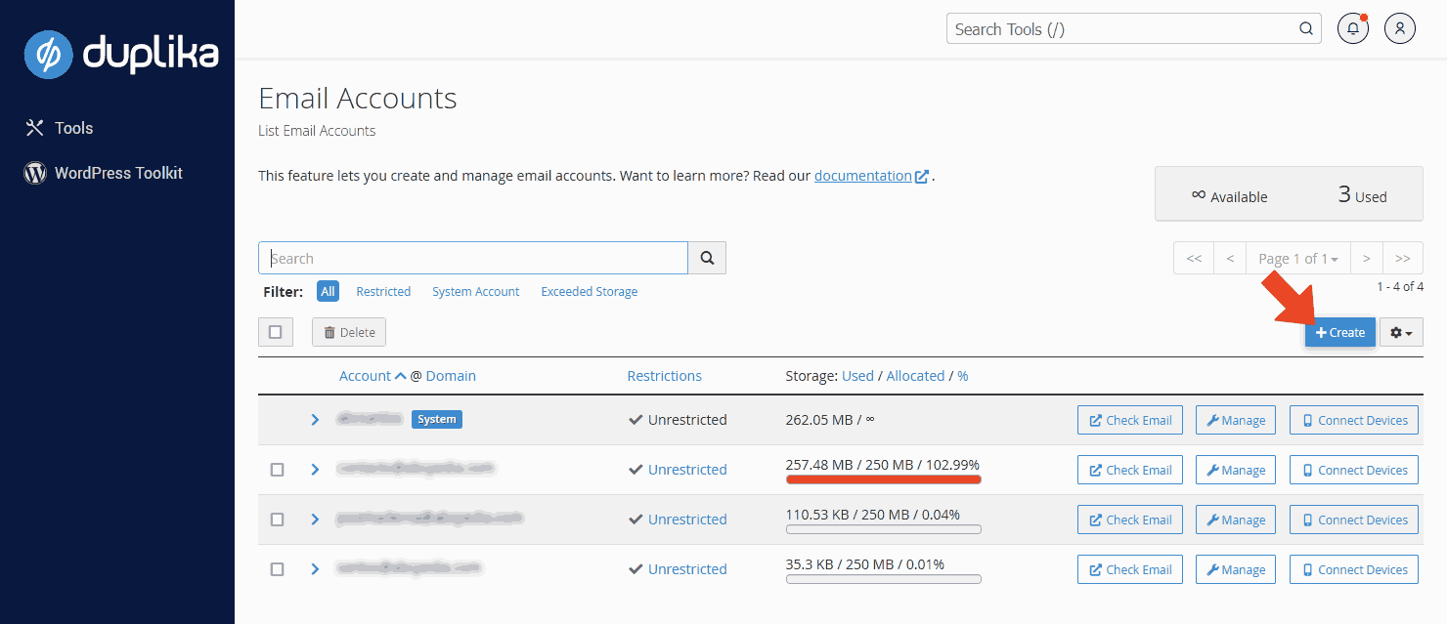Open the gear settings dropdown next to Create

[1401, 332]
